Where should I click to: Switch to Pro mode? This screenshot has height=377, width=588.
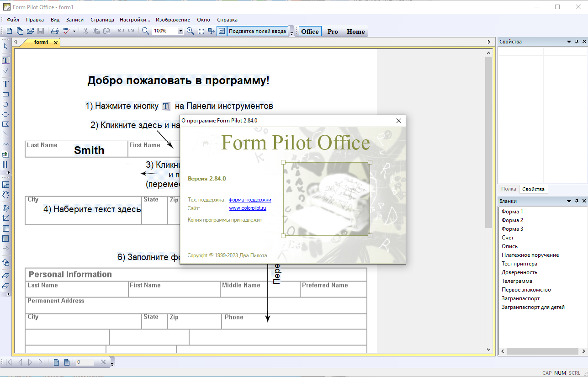coord(333,32)
